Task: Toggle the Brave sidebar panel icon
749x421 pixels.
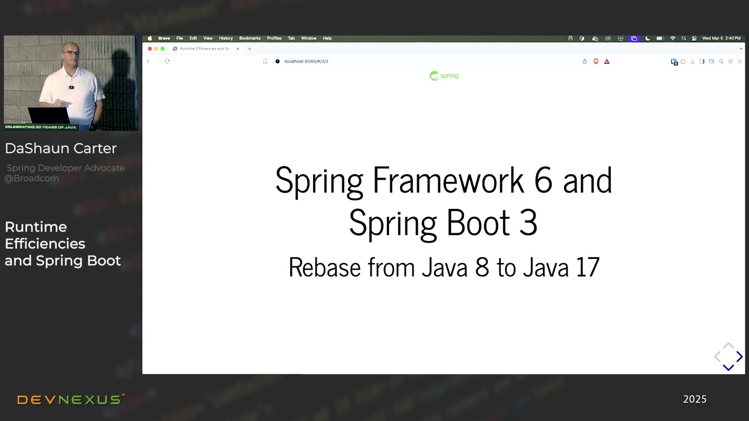Action: click(x=702, y=61)
